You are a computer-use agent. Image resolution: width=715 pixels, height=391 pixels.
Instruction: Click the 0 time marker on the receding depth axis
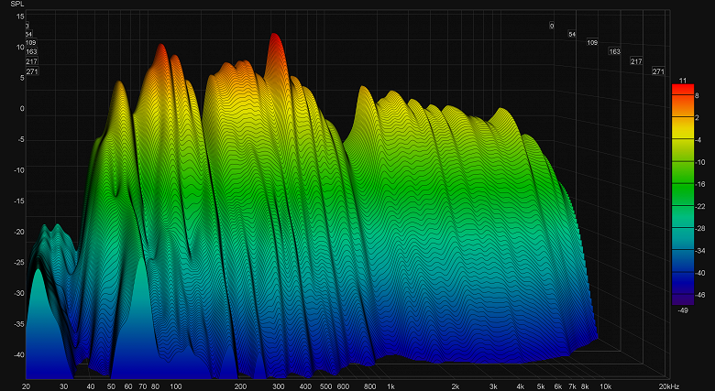pos(552,26)
